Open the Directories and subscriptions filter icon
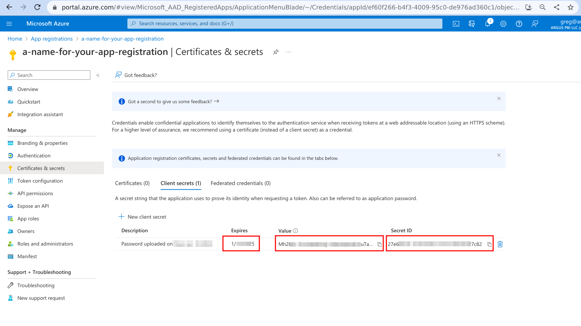This screenshot has height=326, width=581. 472,24
